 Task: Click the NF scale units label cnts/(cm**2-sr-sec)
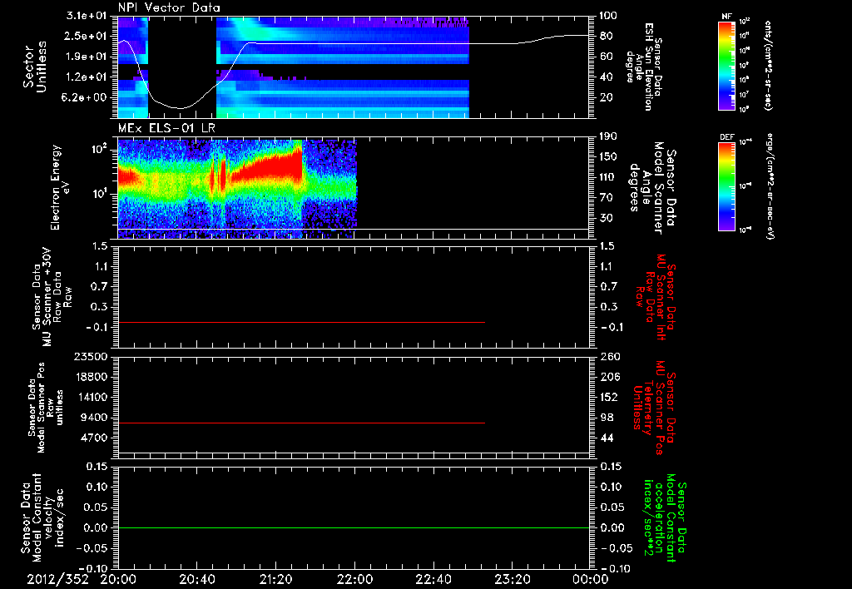[x=768, y=65]
